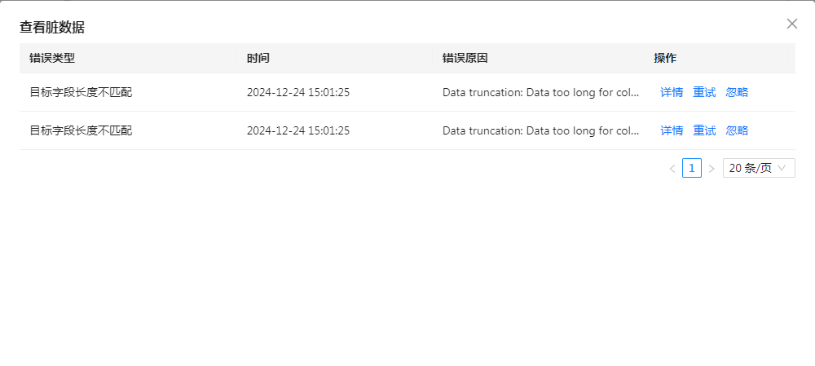Click the 操作 column header
The height and width of the screenshot is (366, 815).
665,58
